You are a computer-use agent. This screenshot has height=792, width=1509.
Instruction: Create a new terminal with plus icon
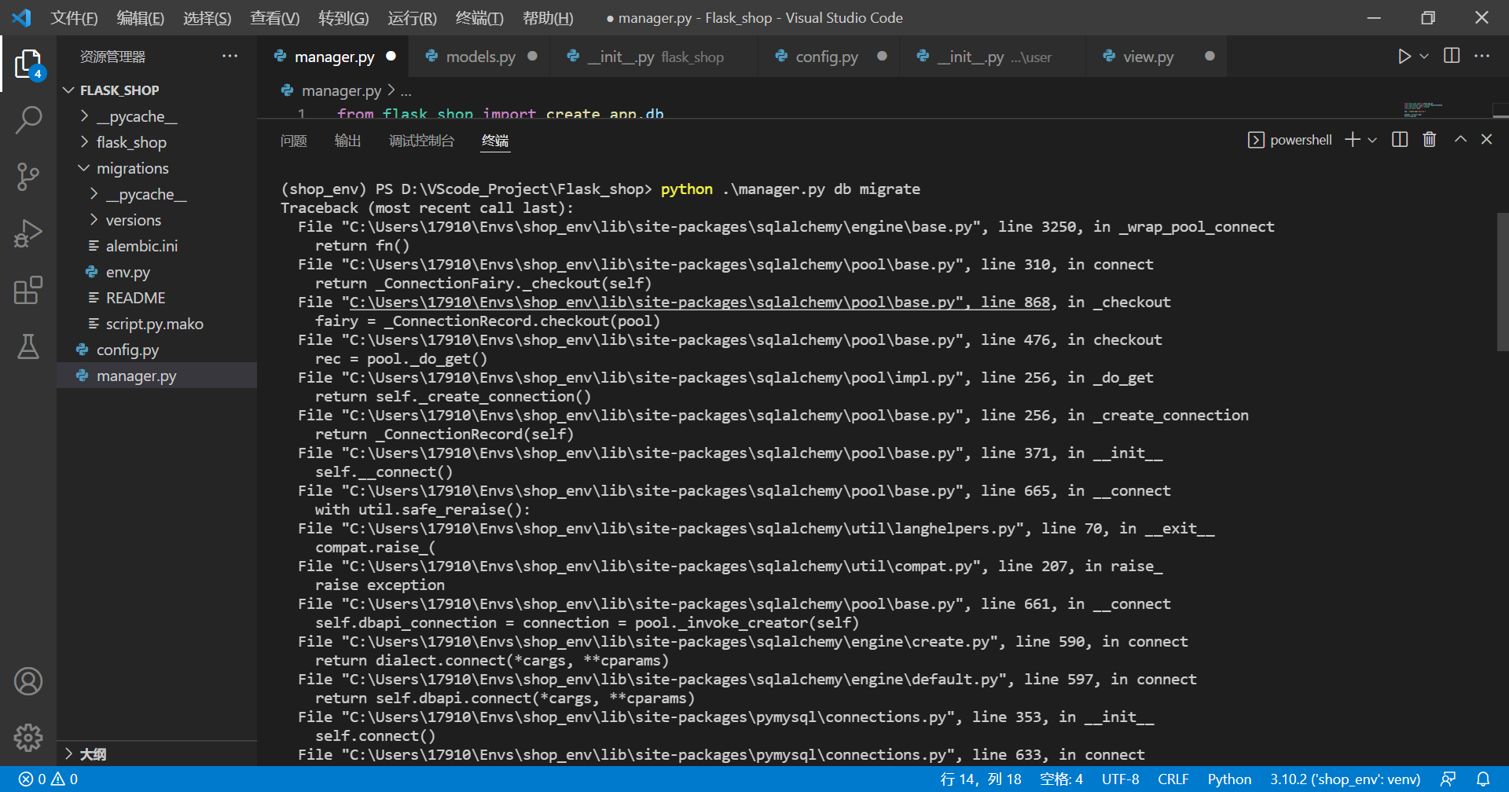click(1353, 140)
